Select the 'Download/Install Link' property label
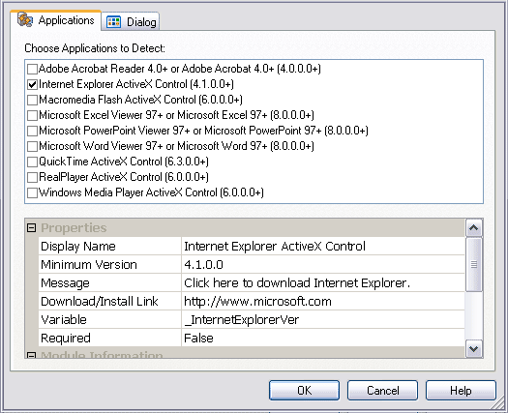This screenshot has width=508, height=413. pos(99,302)
